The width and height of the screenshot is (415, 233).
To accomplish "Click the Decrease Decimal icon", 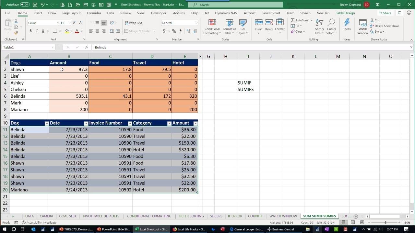I will [x=195, y=31].
